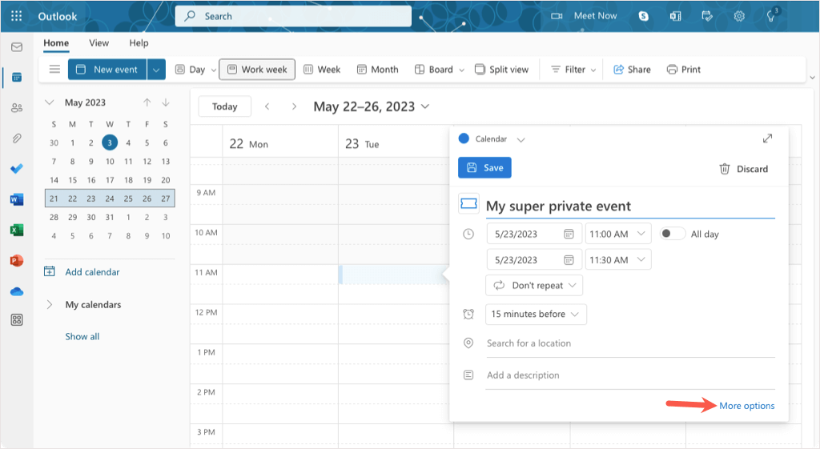Select the Work week view

(256, 70)
